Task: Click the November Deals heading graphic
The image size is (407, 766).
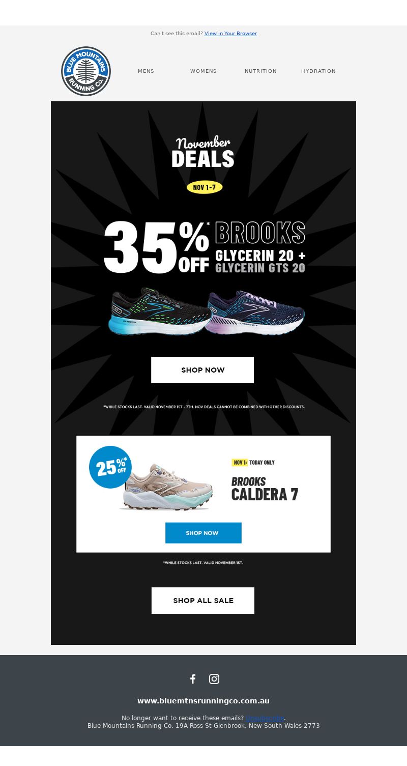Action: tap(203, 152)
